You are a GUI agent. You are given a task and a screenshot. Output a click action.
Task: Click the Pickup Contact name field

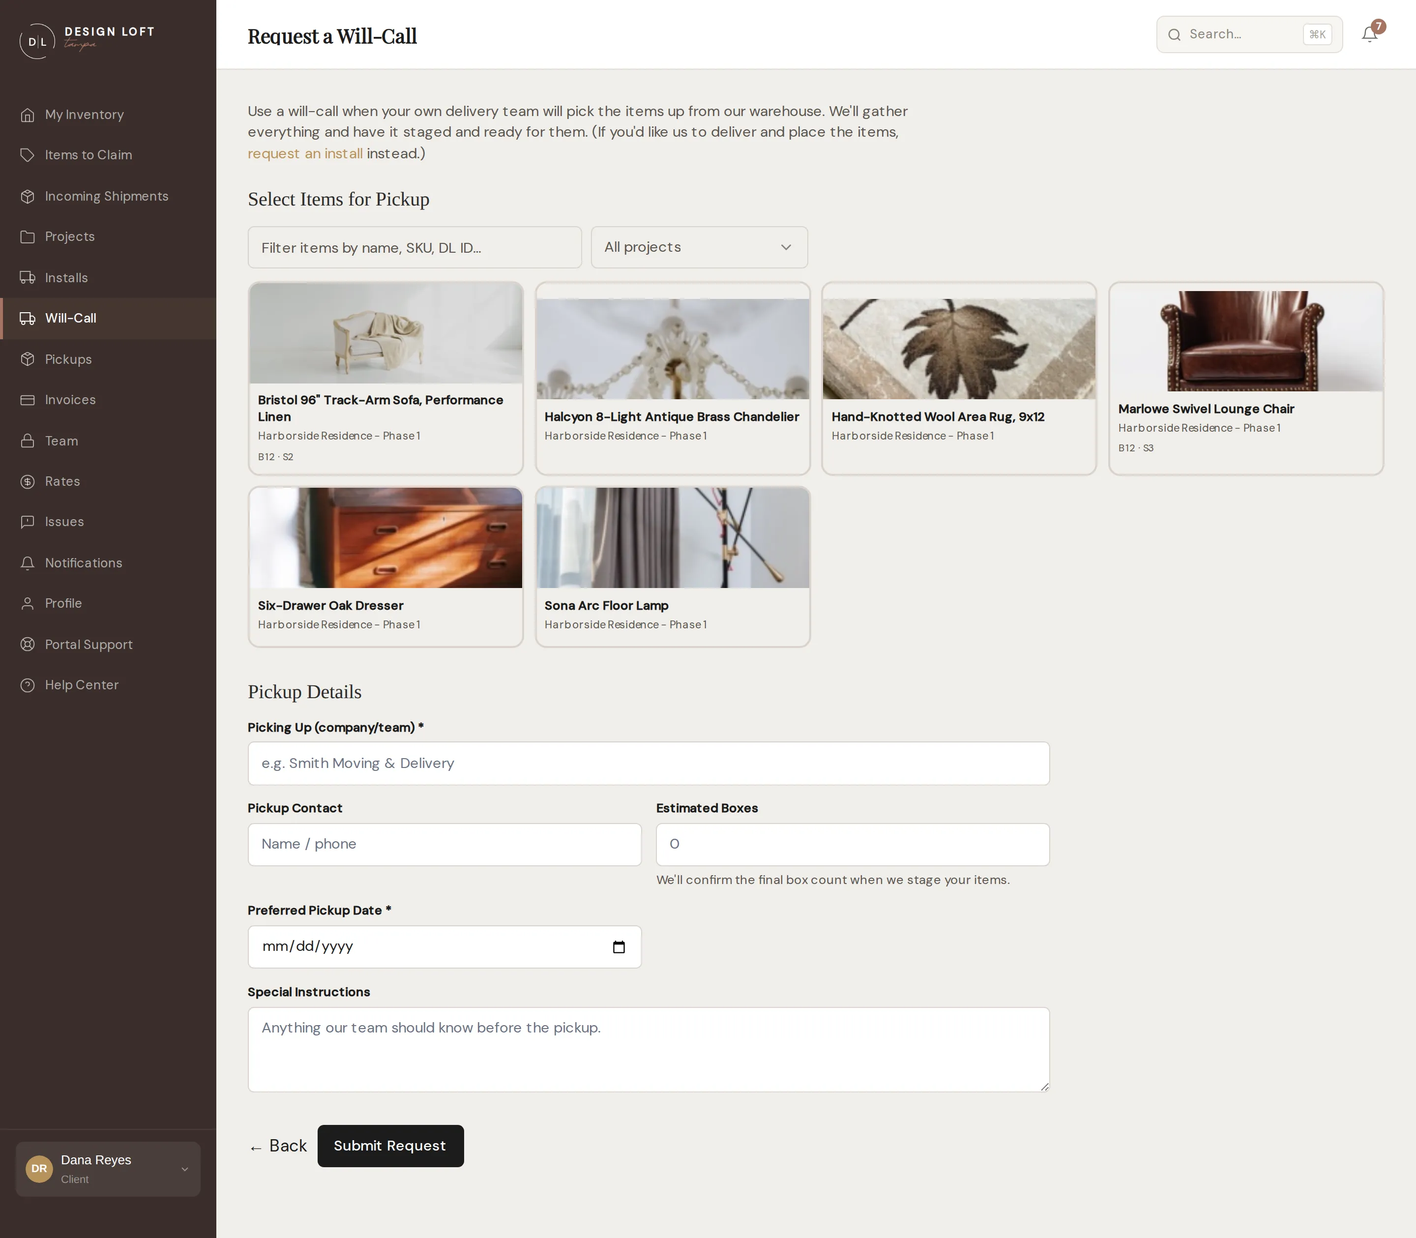tap(445, 844)
